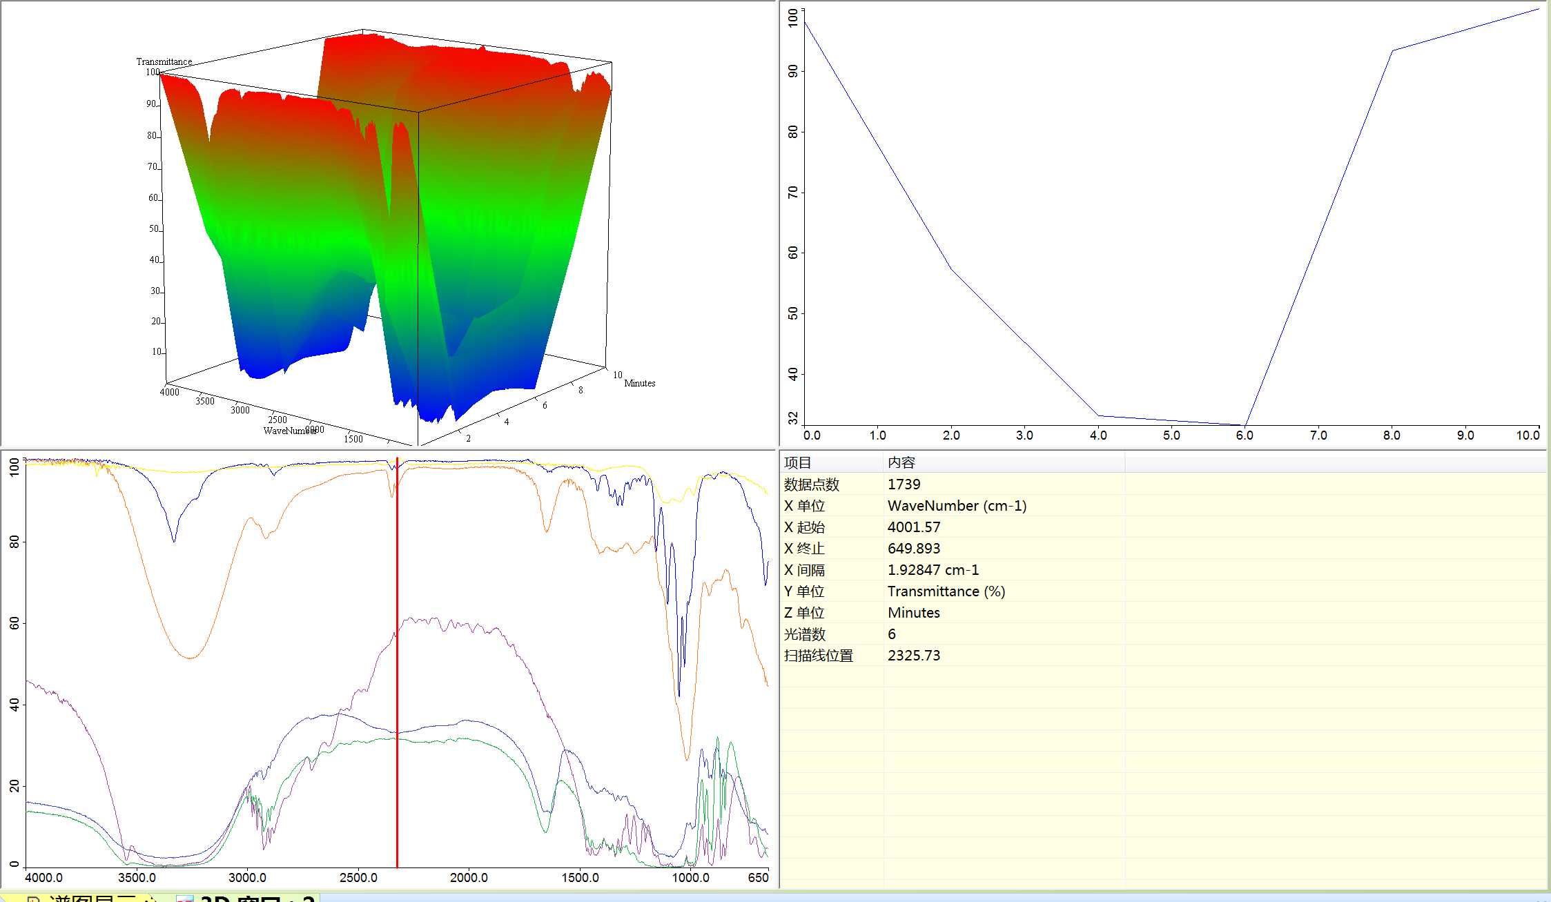Click the 2500.0 tick on the spectrum x-axis
This screenshot has width=1551, height=902.
click(x=358, y=878)
